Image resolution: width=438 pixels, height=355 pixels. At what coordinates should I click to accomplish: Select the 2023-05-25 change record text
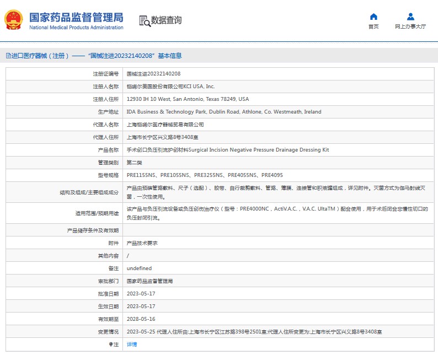coord(254,332)
